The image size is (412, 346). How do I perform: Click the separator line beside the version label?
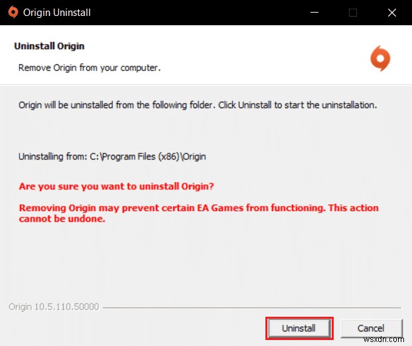[x=252, y=307]
